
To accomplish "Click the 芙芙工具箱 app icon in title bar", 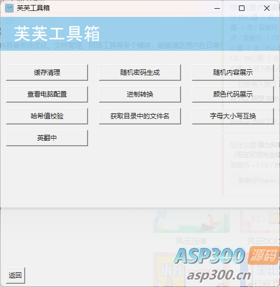I will (x=9, y=8).
